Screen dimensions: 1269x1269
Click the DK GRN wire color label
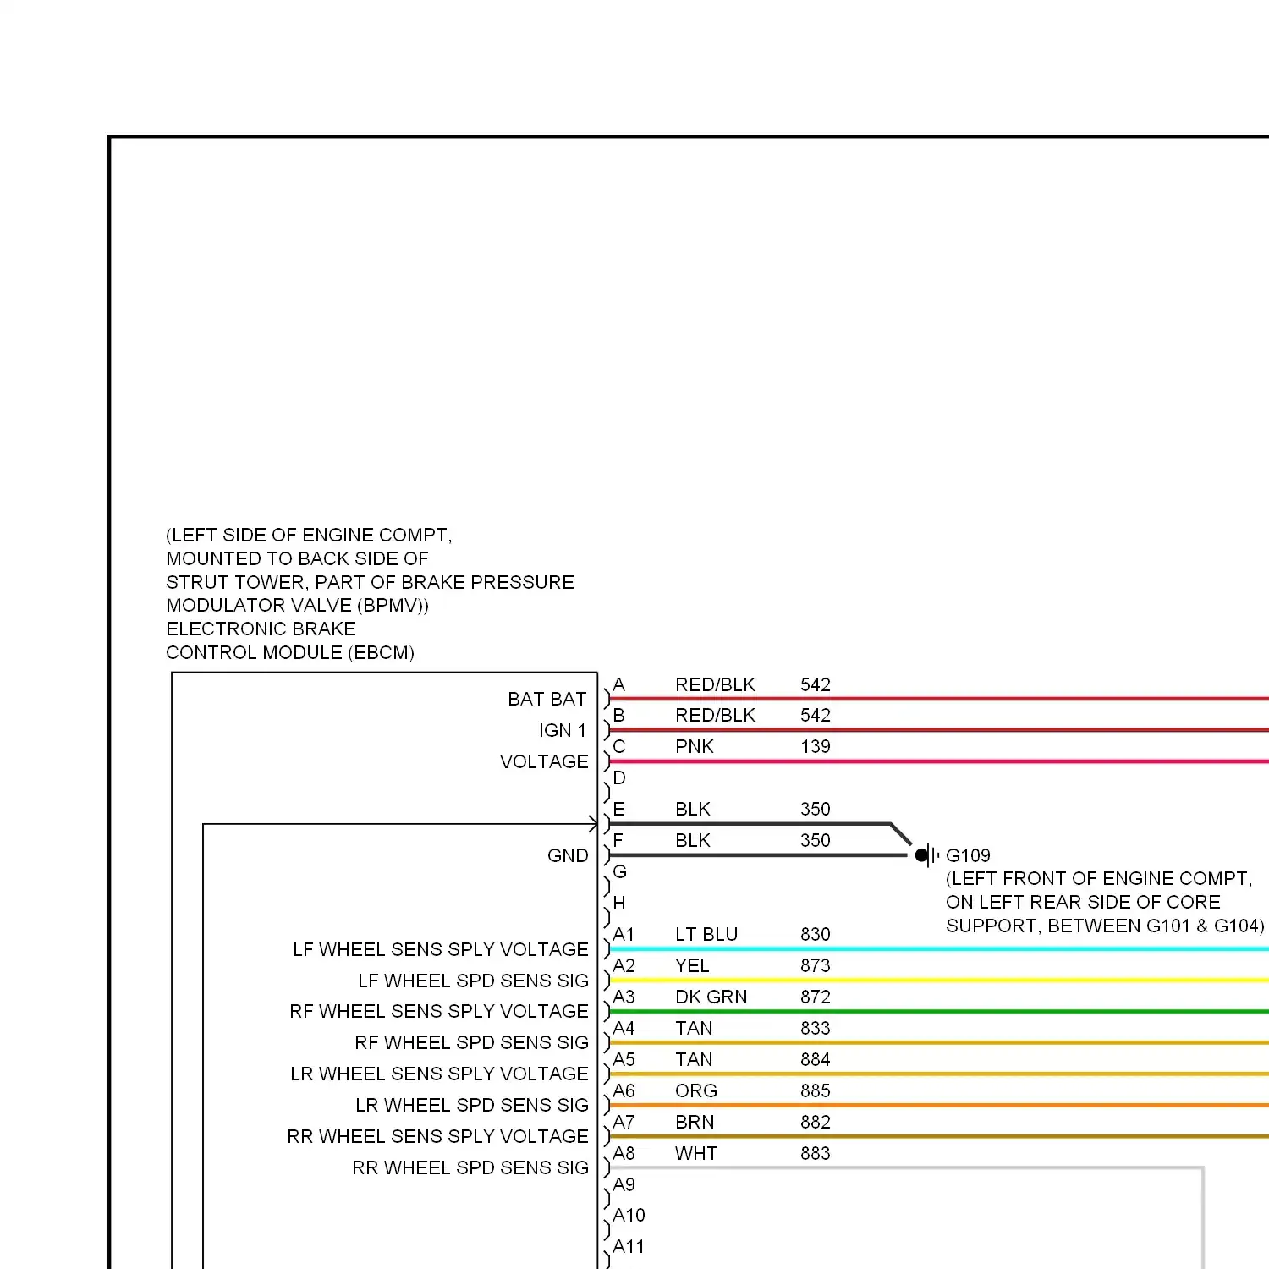pyautogui.click(x=711, y=997)
